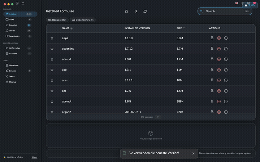Pin the apr formula

pyautogui.click(x=212, y=91)
